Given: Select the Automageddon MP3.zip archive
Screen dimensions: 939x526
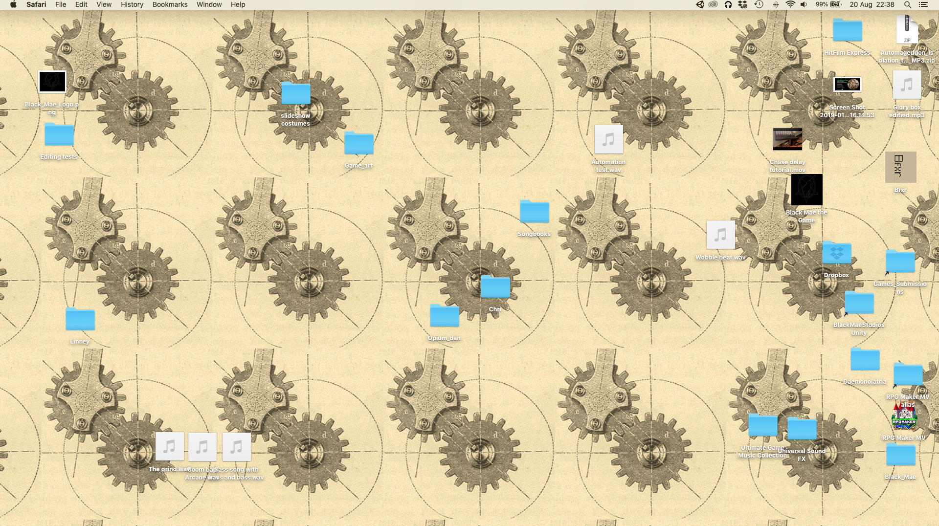Looking at the screenshot, I should (907, 29).
